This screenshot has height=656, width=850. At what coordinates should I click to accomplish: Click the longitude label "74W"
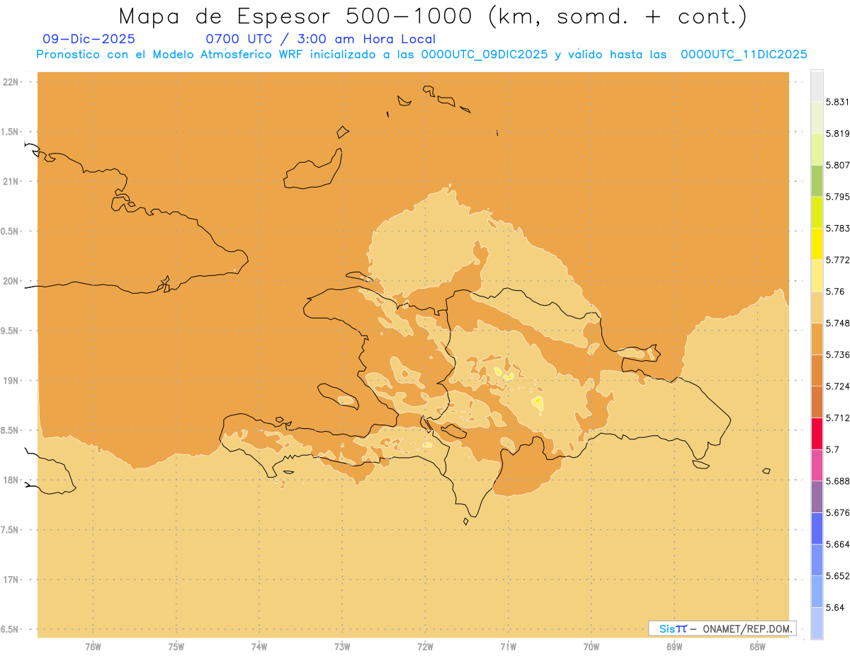point(259,647)
